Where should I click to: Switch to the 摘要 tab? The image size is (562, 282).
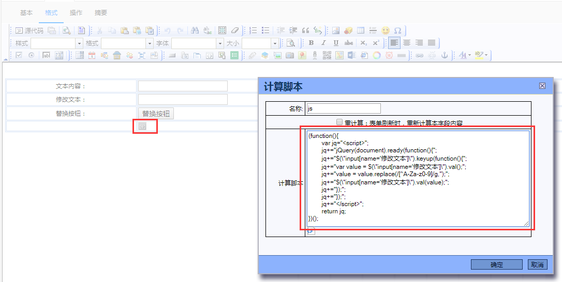[x=101, y=13]
